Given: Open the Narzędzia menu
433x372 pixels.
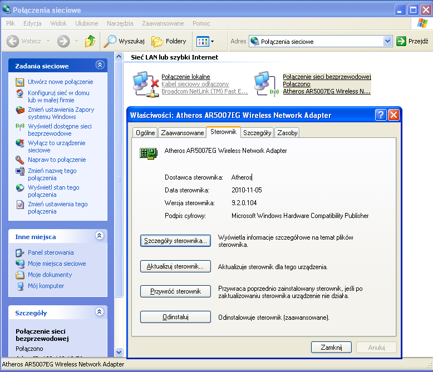Looking at the screenshot, I should pyautogui.click(x=120, y=23).
